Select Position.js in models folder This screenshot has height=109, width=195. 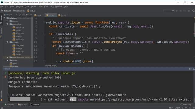pyautogui.click(x=18, y=51)
